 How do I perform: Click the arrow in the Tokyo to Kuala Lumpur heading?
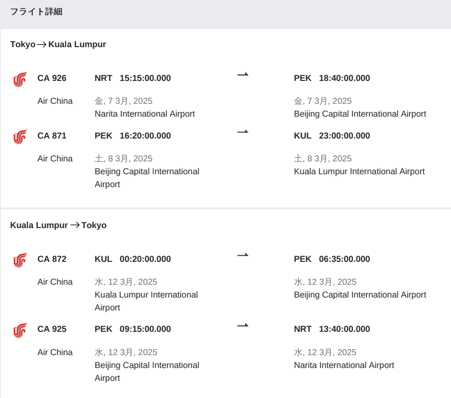coord(42,45)
